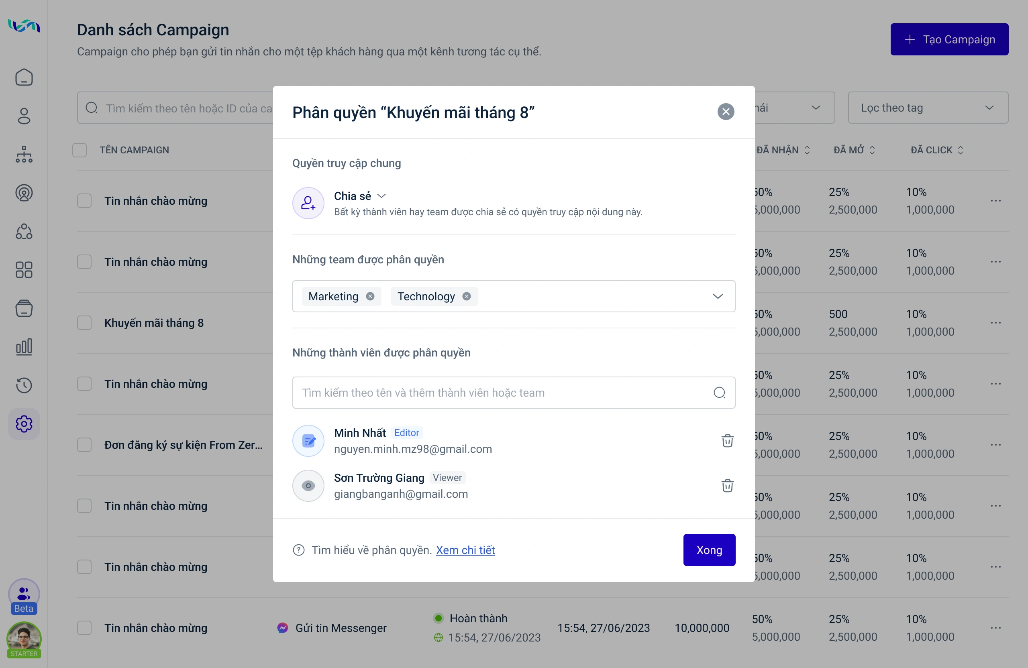Screen dimensions: 1028x668
Task: Remove Sơn Trường Giang using trash icon
Action: click(x=727, y=486)
